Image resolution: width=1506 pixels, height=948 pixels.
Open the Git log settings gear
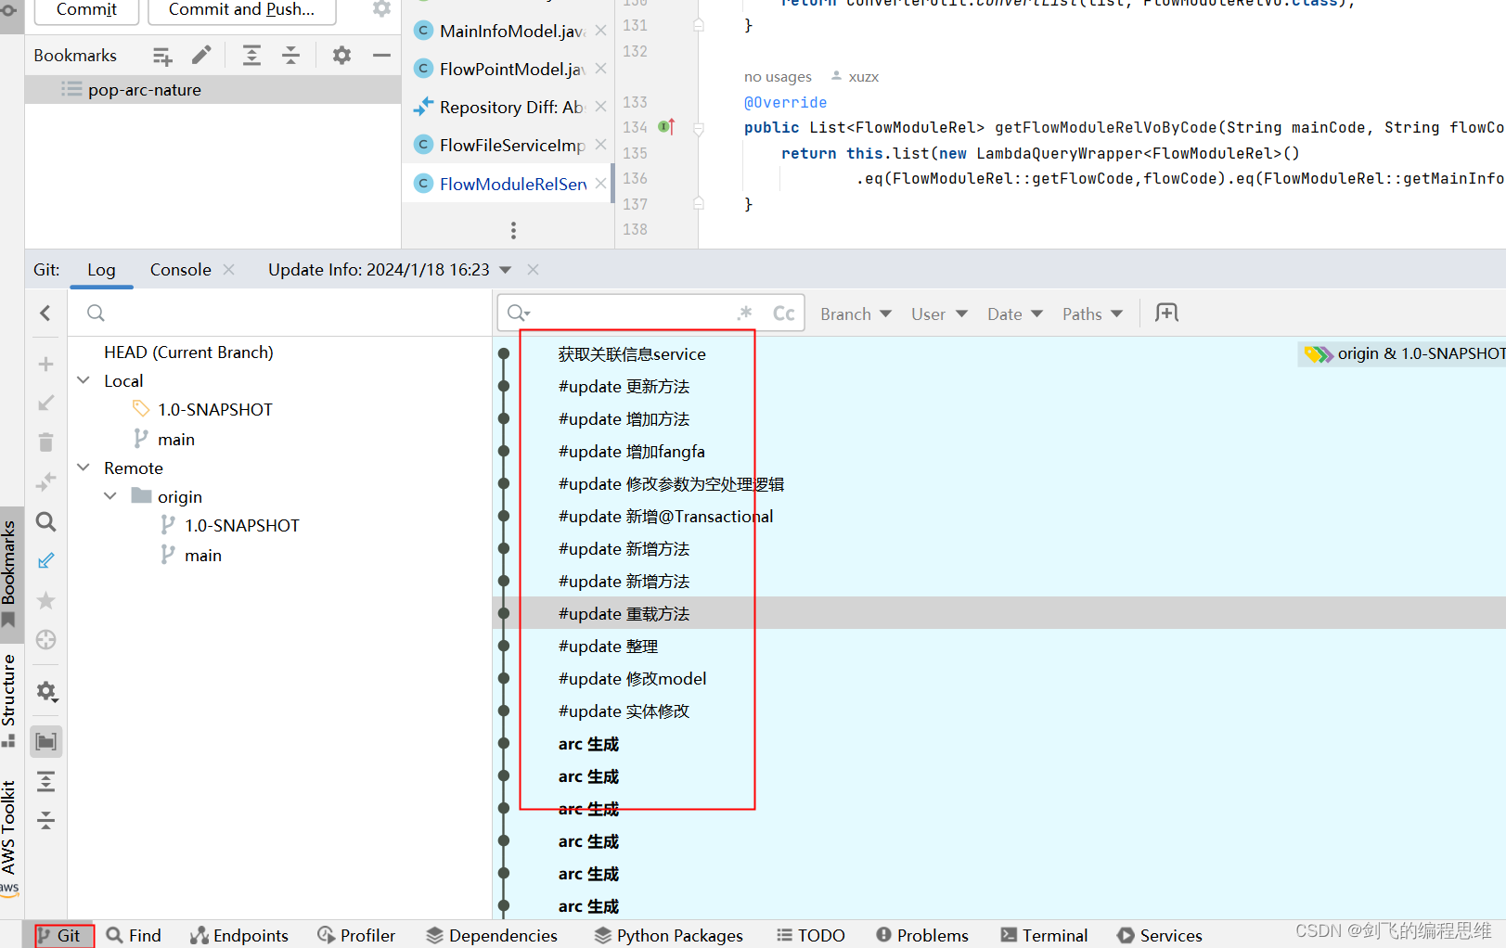(45, 691)
